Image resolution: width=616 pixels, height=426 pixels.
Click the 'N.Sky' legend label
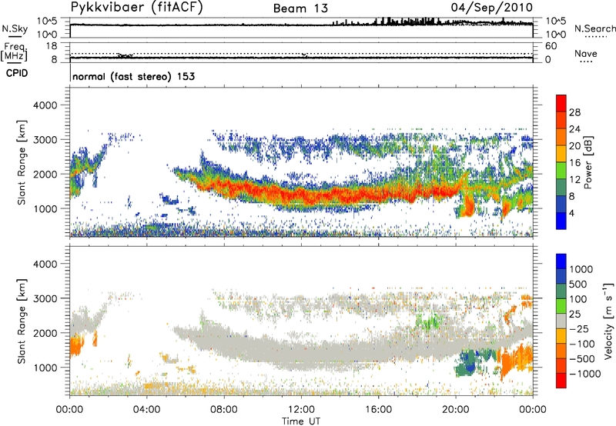(x=15, y=28)
